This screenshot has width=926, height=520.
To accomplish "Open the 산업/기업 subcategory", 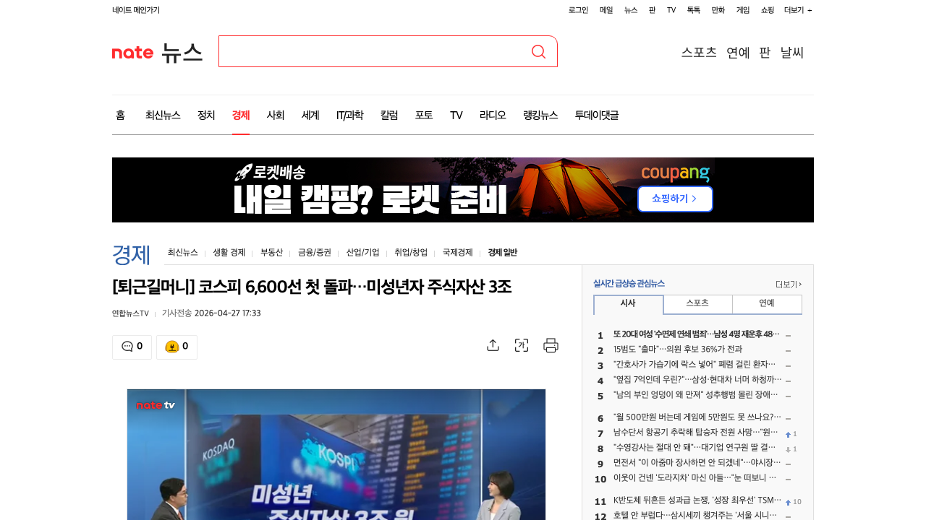I will point(363,253).
